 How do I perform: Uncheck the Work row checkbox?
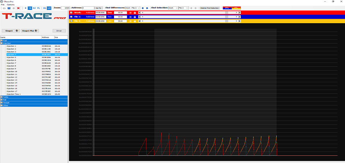point(71,12)
